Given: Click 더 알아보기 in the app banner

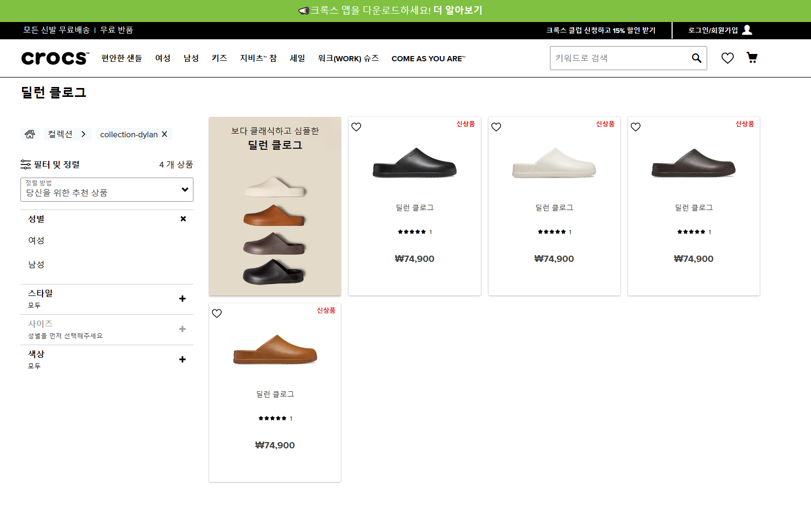Looking at the screenshot, I should tap(458, 10).
